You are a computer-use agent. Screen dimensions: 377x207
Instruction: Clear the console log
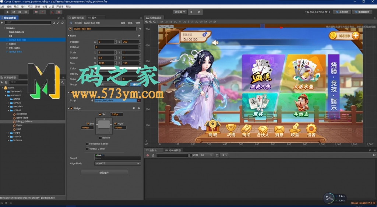pyautogui.click(x=148, y=155)
